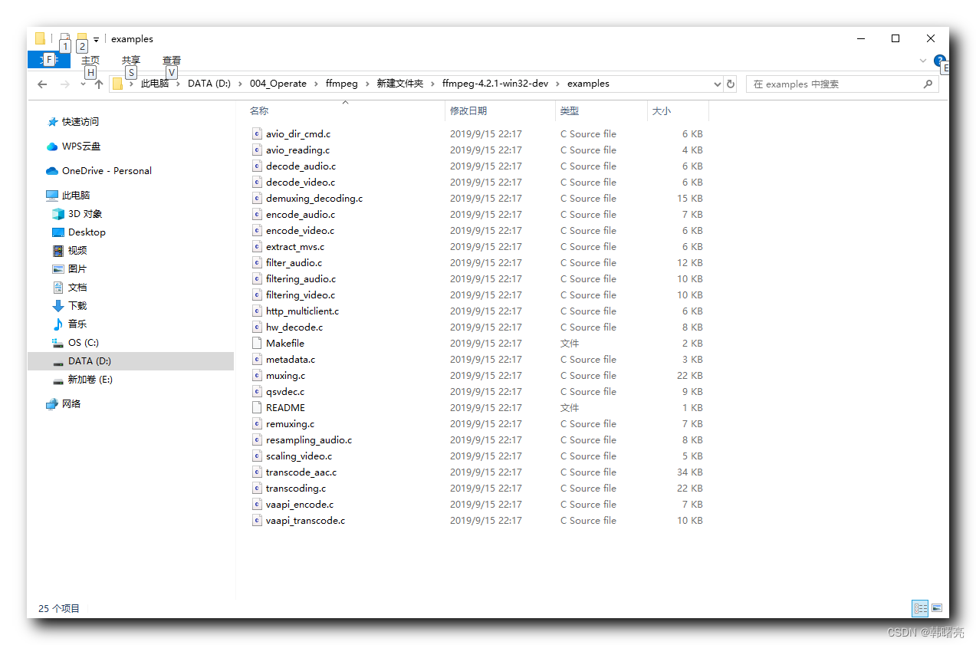976x645 pixels.
Task: Click ffmpeg in the address bar breadcrumb
Action: coord(341,84)
